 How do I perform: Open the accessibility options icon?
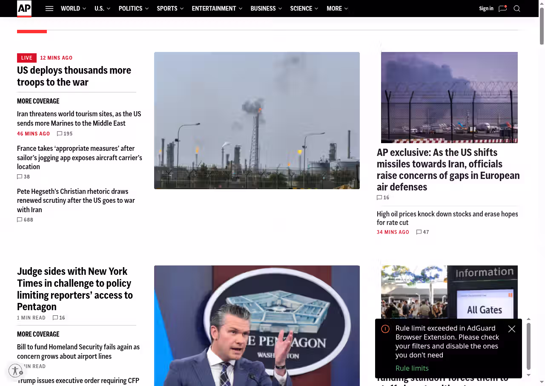(15, 371)
